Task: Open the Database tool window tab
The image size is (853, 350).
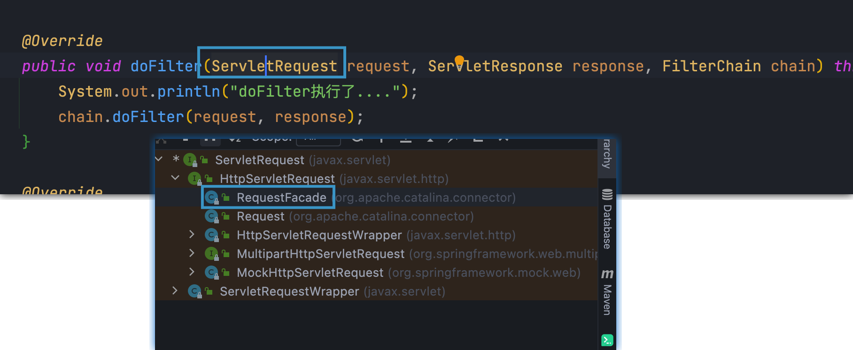Action: (607, 219)
